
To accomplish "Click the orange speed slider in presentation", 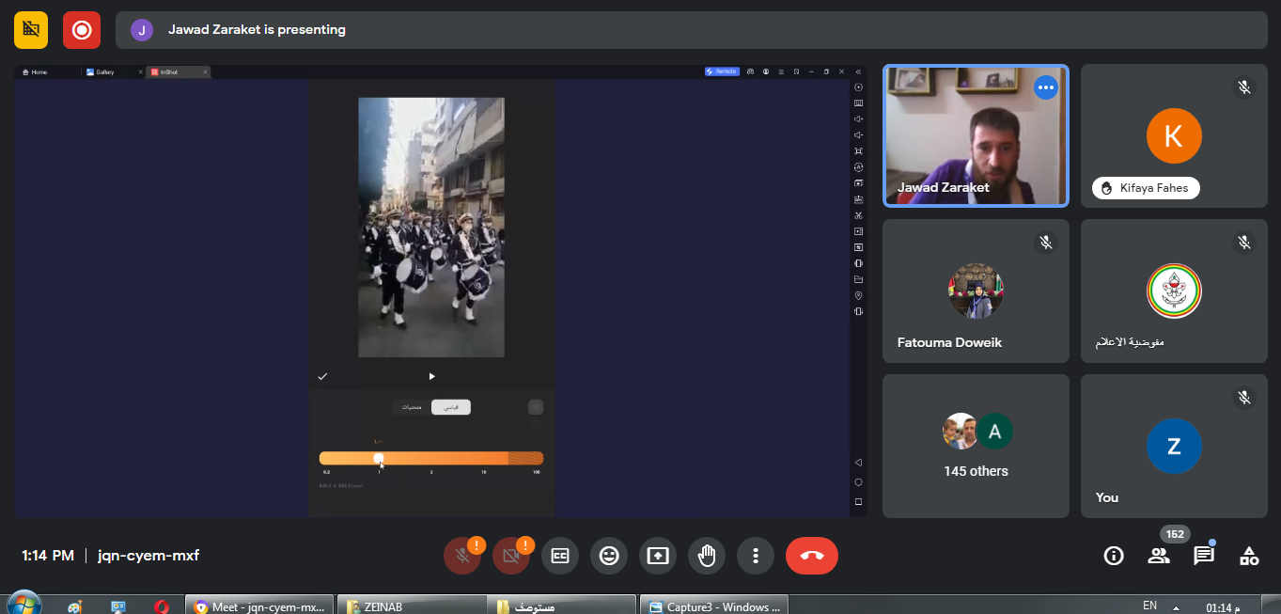I will click(430, 458).
